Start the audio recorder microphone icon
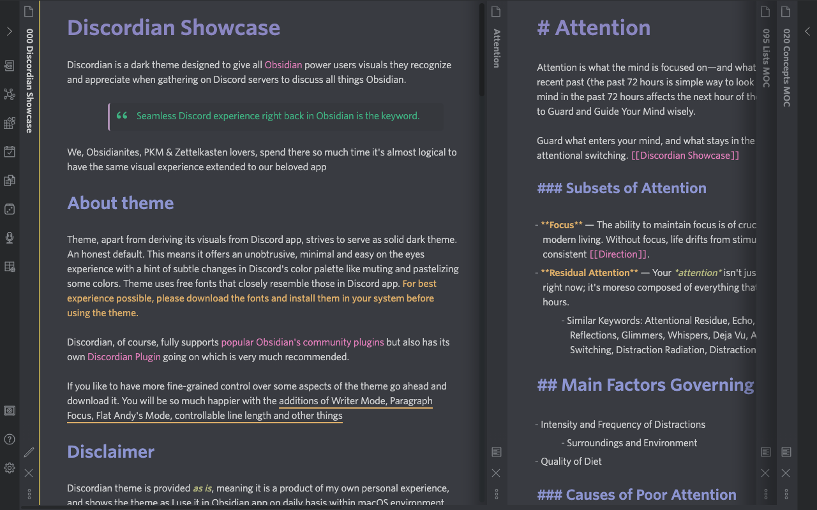Image resolution: width=817 pixels, height=510 pixels. coord(10,238)
